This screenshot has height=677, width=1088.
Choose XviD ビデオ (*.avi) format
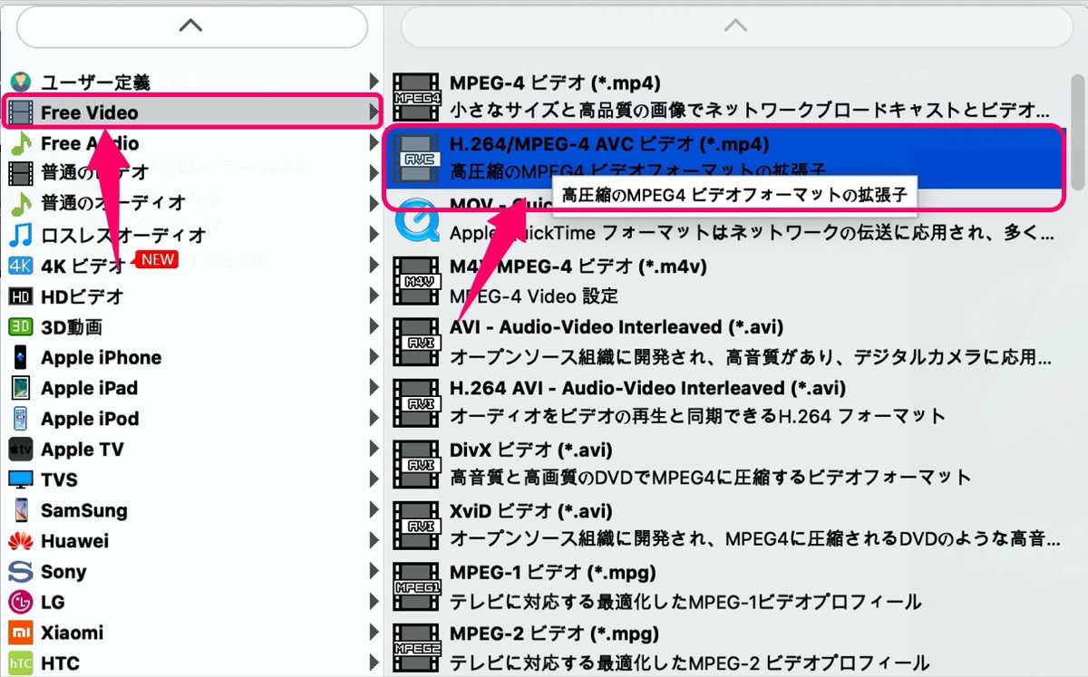pyautogui.click(x=724, y=525)
